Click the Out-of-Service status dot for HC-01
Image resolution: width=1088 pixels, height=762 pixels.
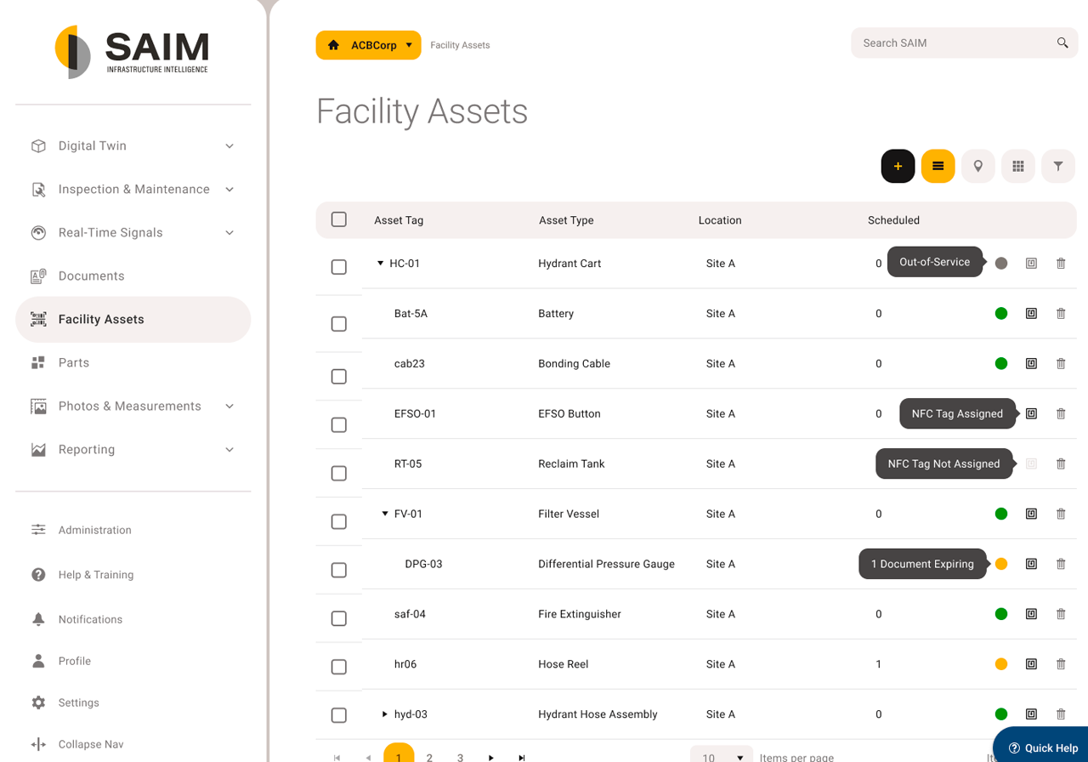click(1001, 263)
